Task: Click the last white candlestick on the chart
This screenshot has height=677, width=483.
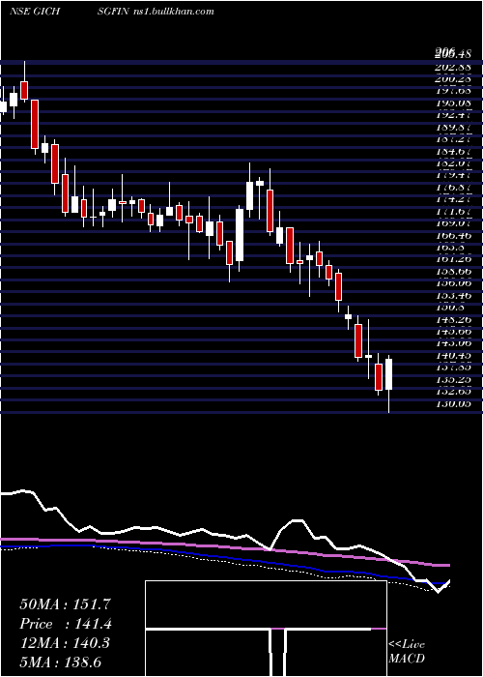Action: pyautogui.click(x=389, y=374)
